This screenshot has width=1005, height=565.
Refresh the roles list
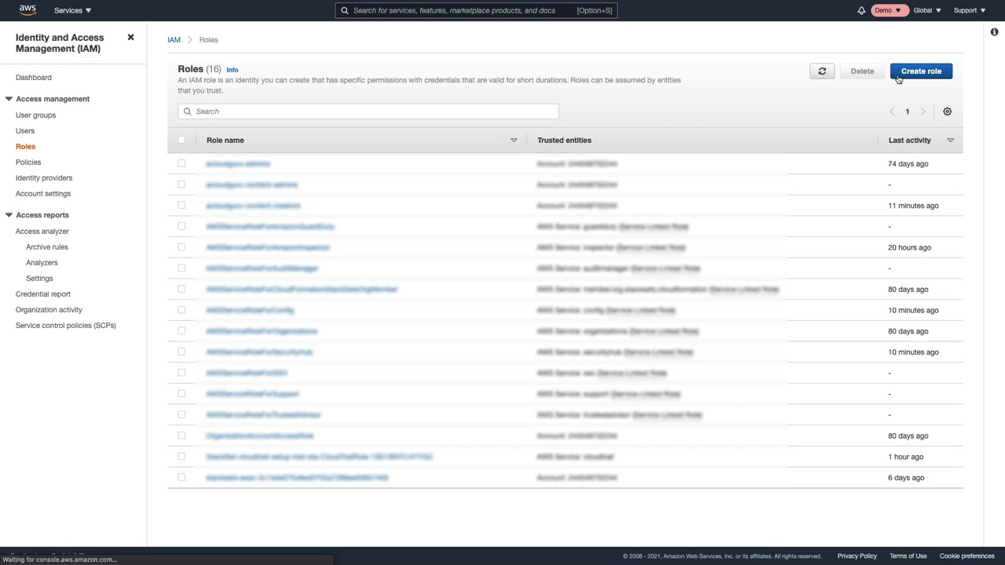coord(822,71)
